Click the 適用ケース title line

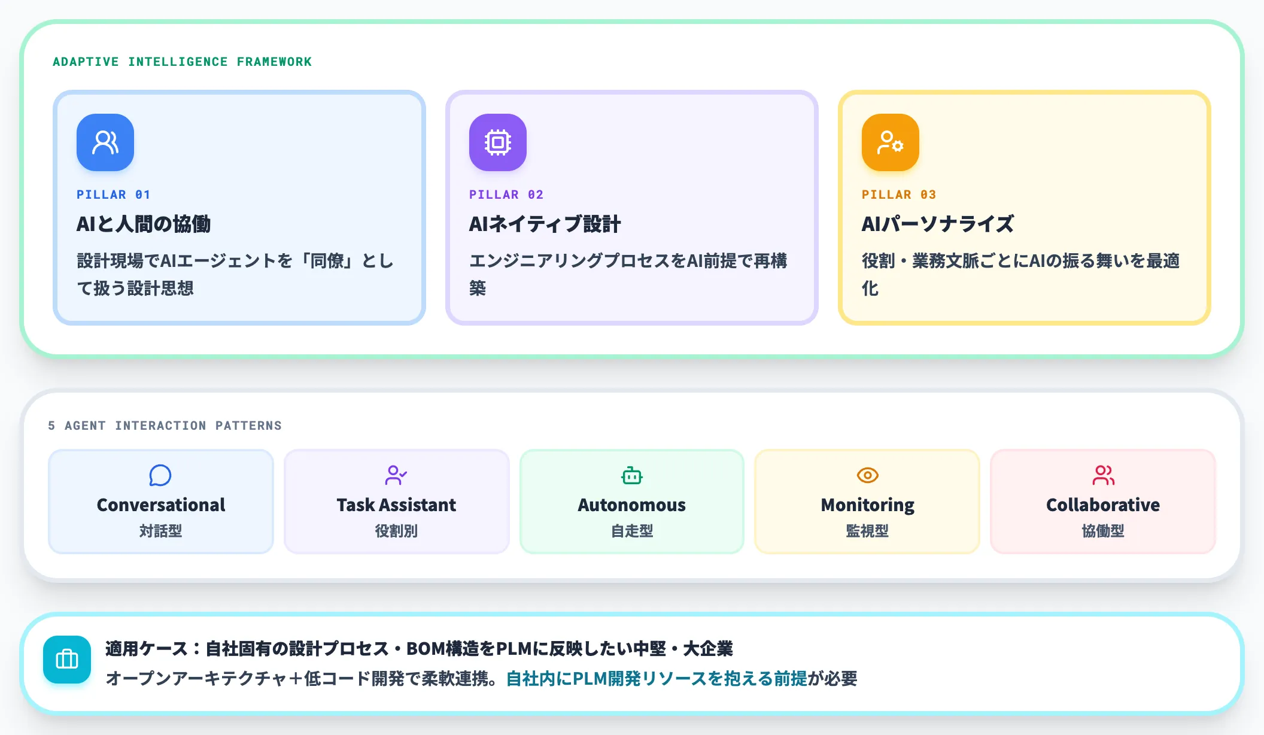click(x=419, y=648)
